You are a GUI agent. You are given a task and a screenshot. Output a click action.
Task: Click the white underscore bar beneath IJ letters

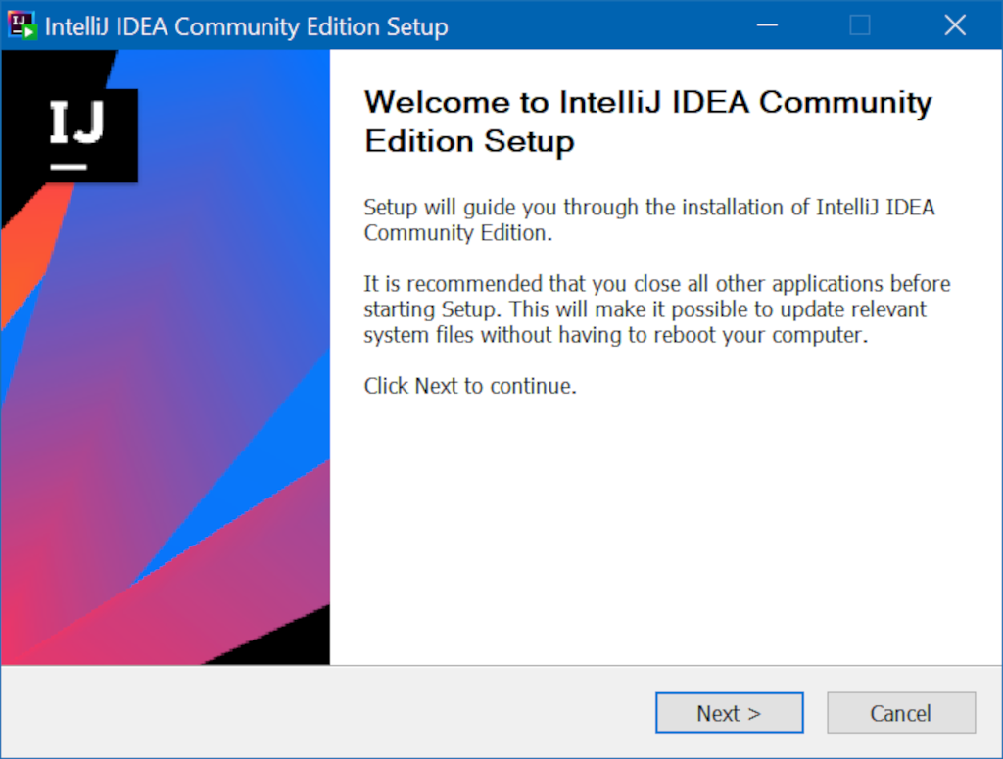[69, 166]
